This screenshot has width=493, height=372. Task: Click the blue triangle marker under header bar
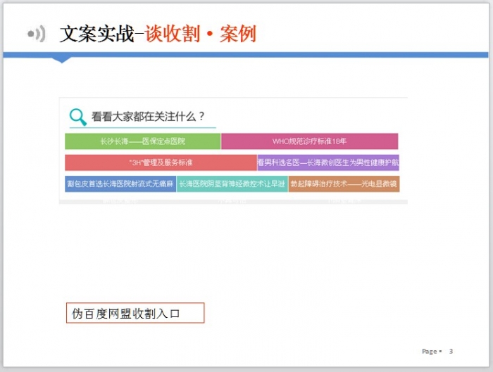tap(62, 60)
